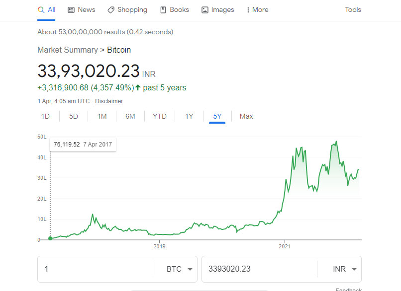Select the 1M time range
This screenshot has width=401, height=291.
tap(102, 116)
